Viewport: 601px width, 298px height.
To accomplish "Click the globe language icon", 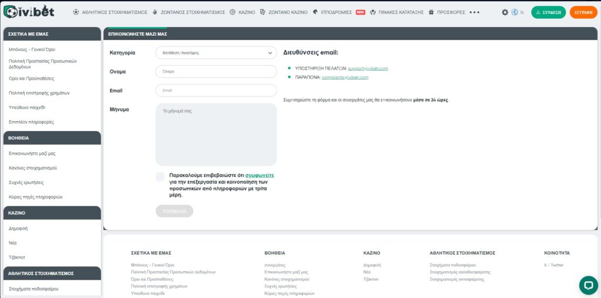I will coord(515,12).
